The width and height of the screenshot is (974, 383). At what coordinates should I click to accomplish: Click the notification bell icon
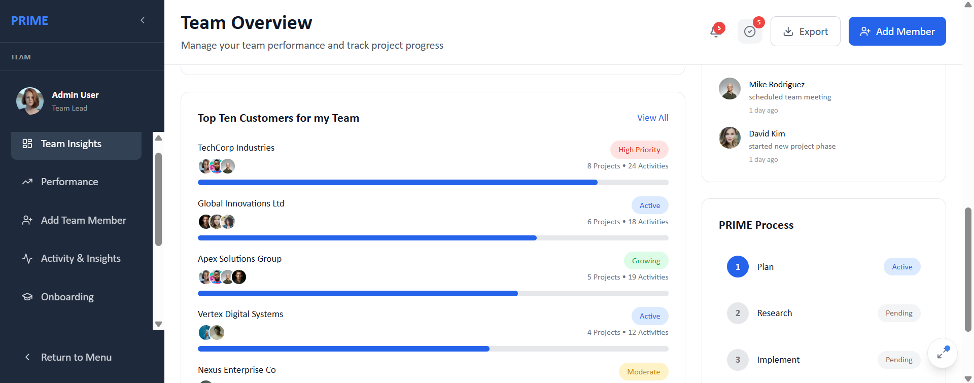[715, 31]
